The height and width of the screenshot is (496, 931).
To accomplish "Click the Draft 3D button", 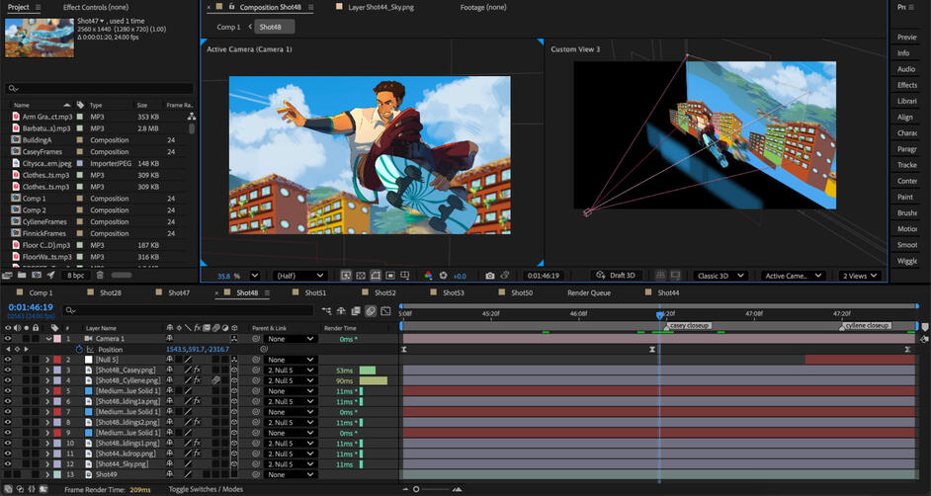I will coord(617,276).
